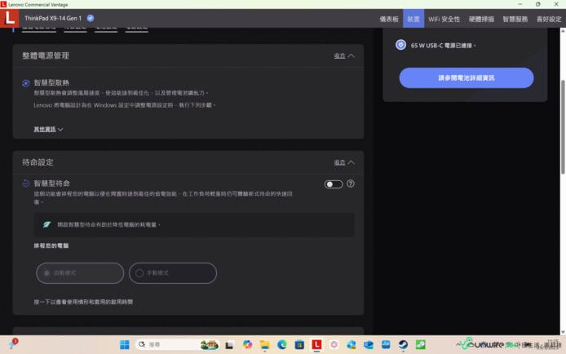Viewport: 566px width, 354px height.
Task: Click the 智慧型待命 moon icon
Action: 25,184
